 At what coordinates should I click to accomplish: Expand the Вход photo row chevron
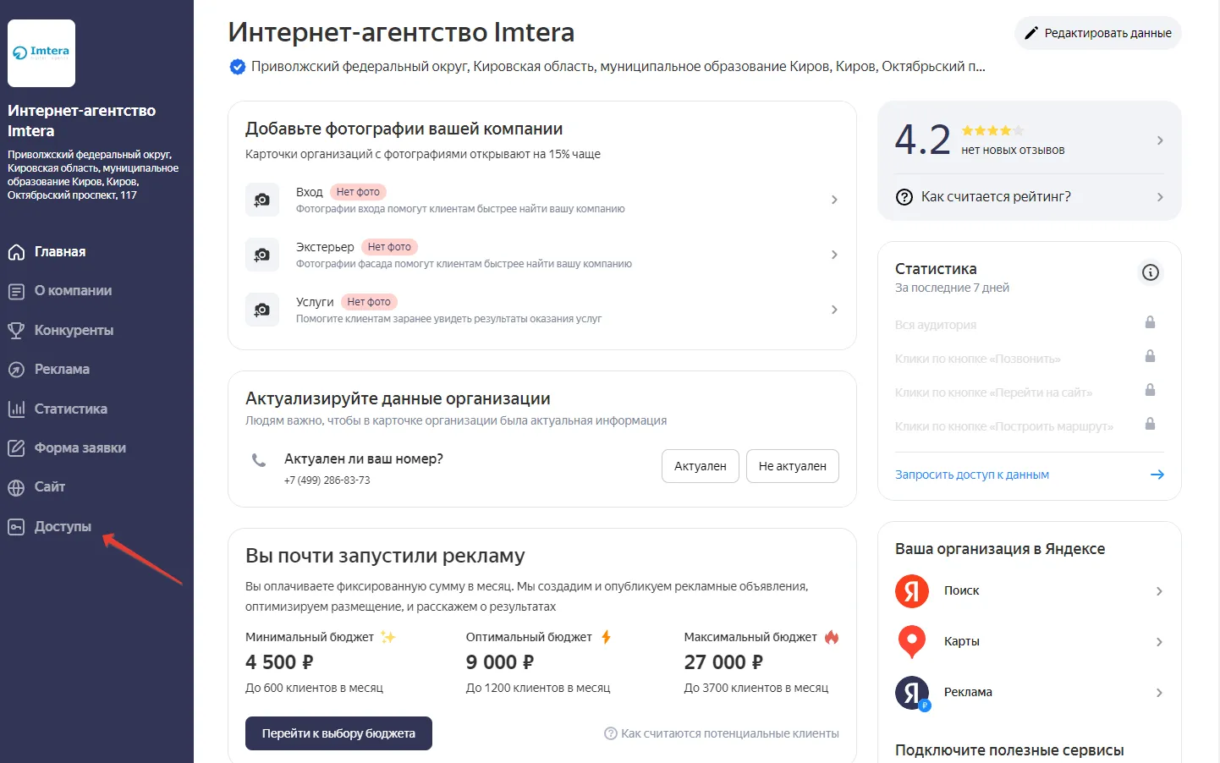[834, 200]
